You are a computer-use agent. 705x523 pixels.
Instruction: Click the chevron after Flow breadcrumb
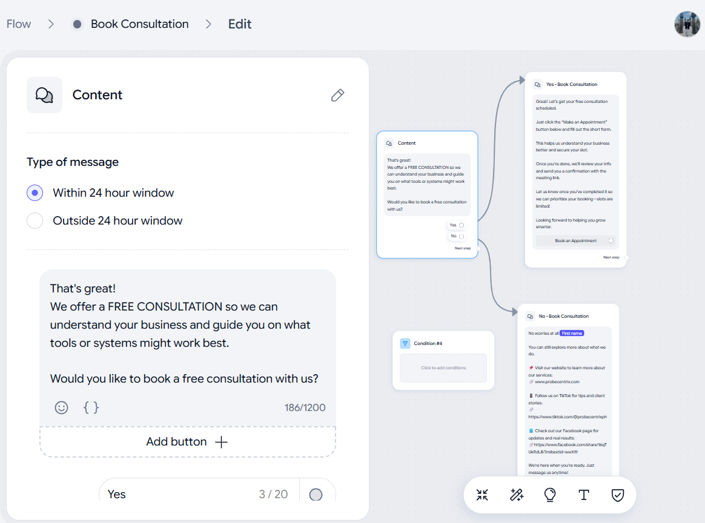[x=51, y=24]
